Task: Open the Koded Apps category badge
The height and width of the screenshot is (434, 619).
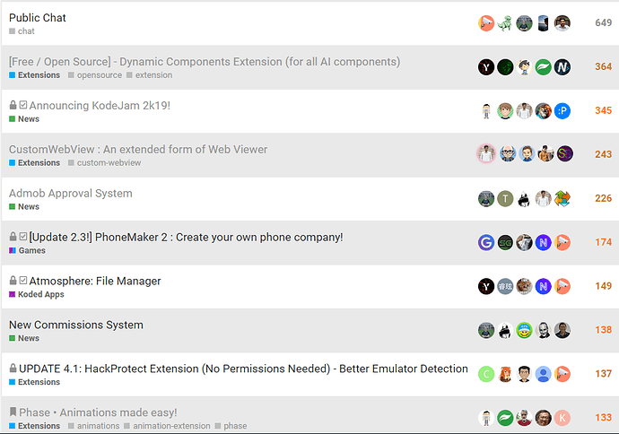Action: 37,294
